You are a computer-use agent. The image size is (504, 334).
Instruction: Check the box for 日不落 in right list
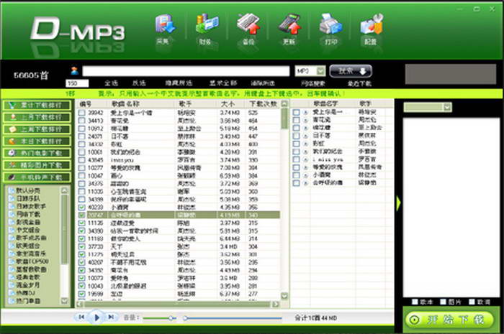tap(296, 136)
